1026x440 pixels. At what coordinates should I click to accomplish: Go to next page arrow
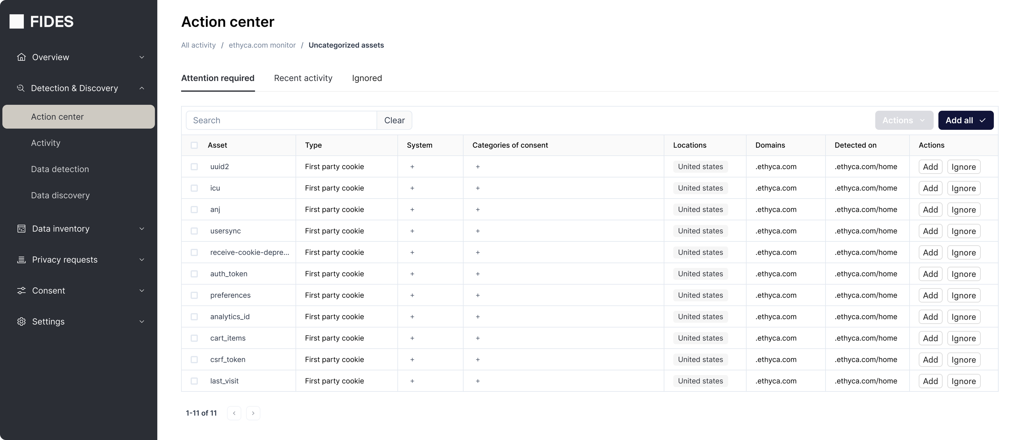click(x=253, y=413)
